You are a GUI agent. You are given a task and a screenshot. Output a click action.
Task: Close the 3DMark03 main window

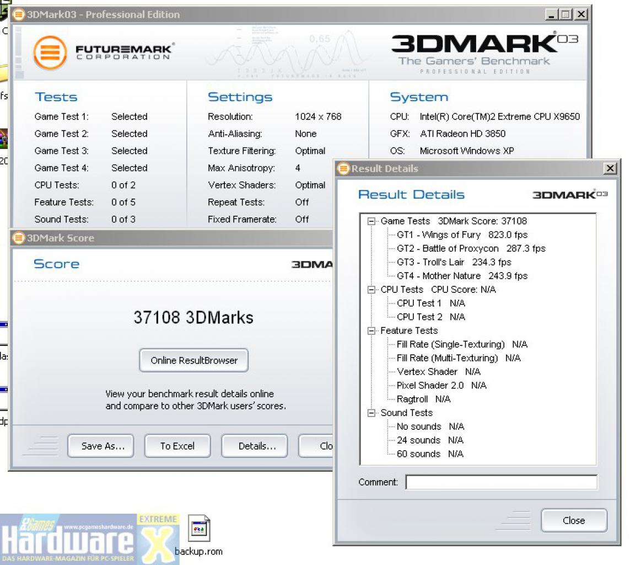click(581, 14)
